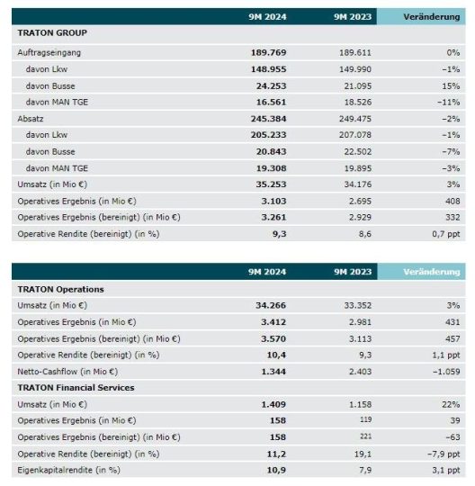Image resolution: width=475 pixels, height=486 pixels.
Task: Click the Eigenkapitalrendite row label
Action: (x=68, y=470)
